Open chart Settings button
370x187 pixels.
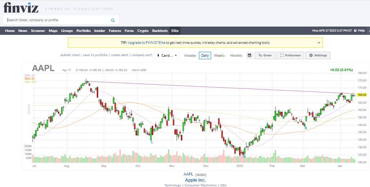(318, 55)
